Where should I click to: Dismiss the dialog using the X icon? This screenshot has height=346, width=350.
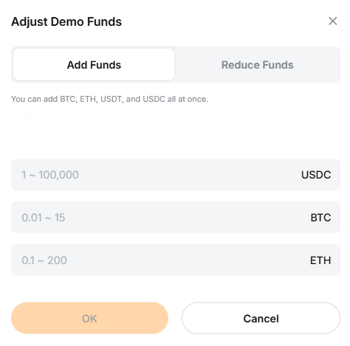pyautogui.click(x=333, y=21)
